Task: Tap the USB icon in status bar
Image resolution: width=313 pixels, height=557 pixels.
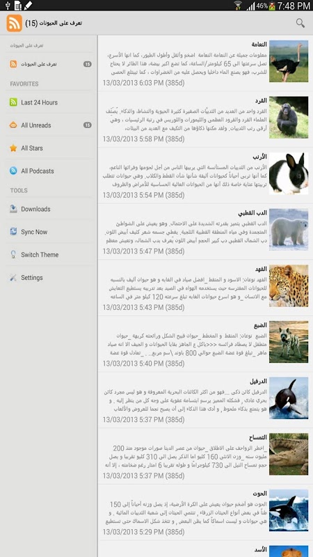Action: 8,6
